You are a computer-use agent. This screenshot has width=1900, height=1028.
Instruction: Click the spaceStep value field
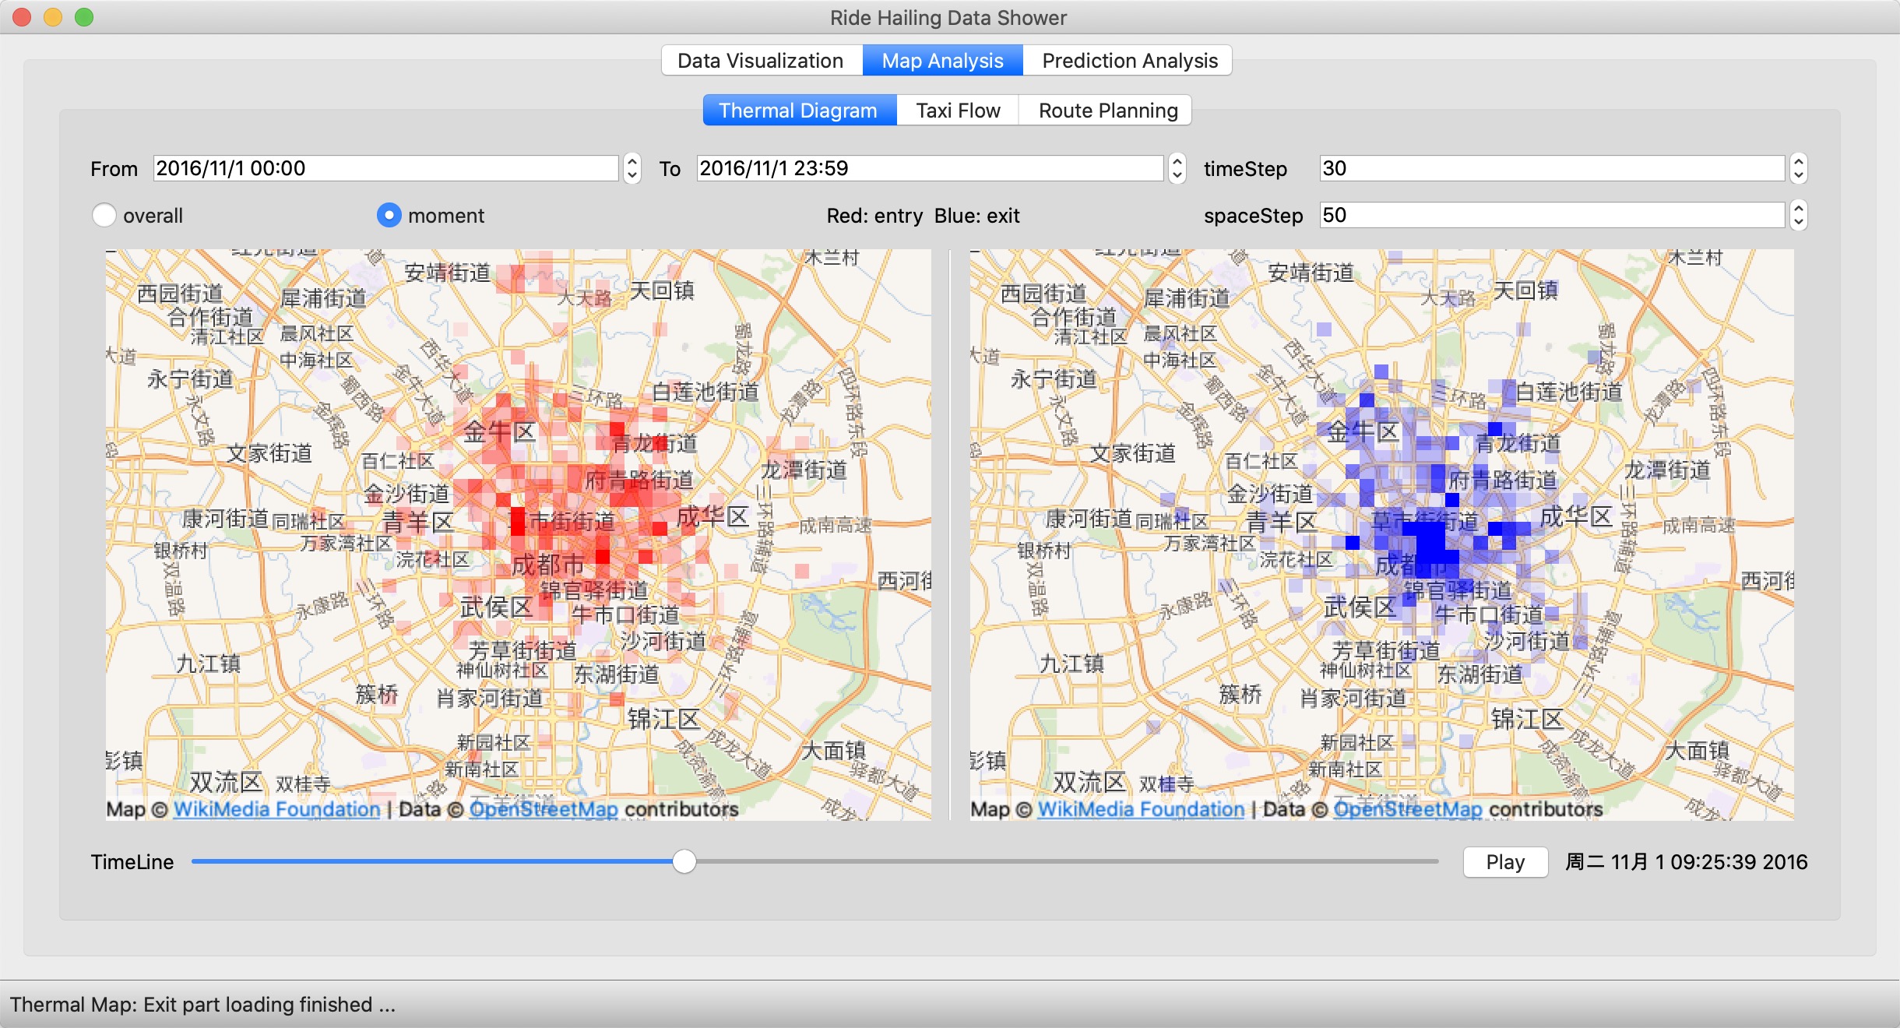tap(1551, 215)
